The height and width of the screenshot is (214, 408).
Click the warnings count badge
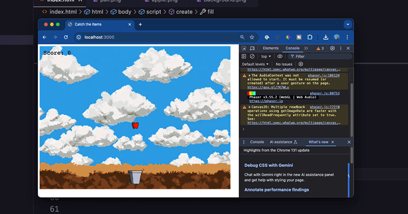320,48
